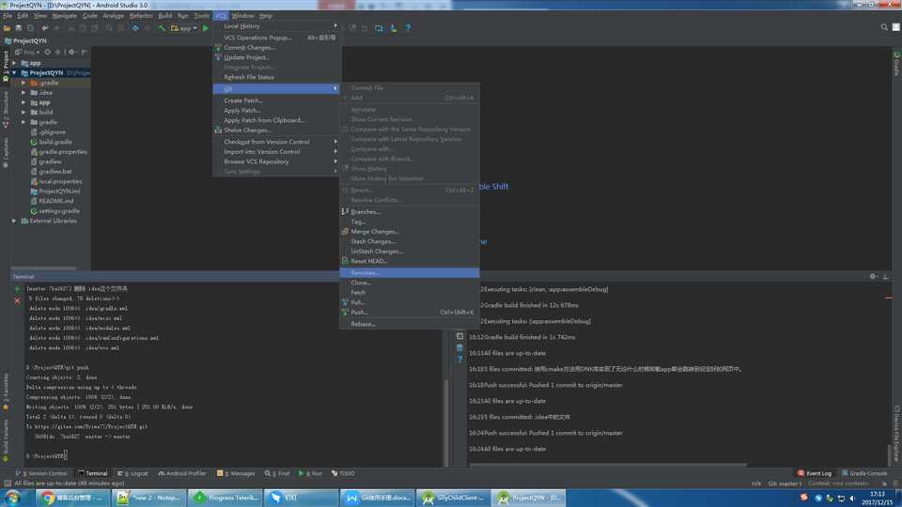Choose Rebase... in Git submenu
The image size is (902, 507).
pyautogui.click(x=409, y=324)
